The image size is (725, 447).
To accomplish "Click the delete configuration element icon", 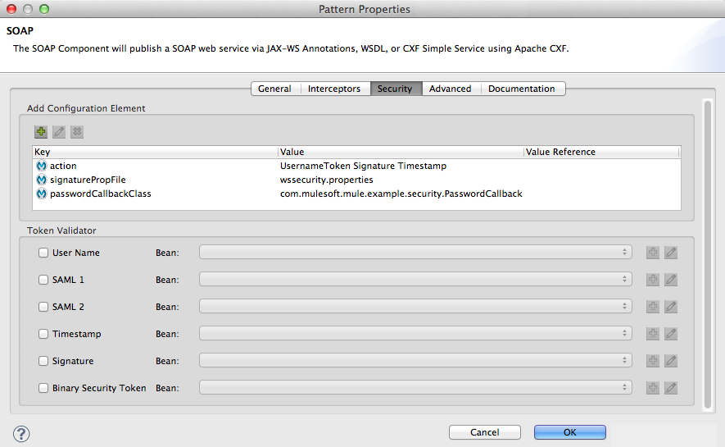I will [x=77, y=131].
